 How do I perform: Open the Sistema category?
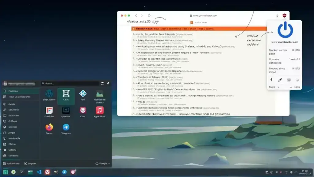pyautogui.click(x=21, y=150)
